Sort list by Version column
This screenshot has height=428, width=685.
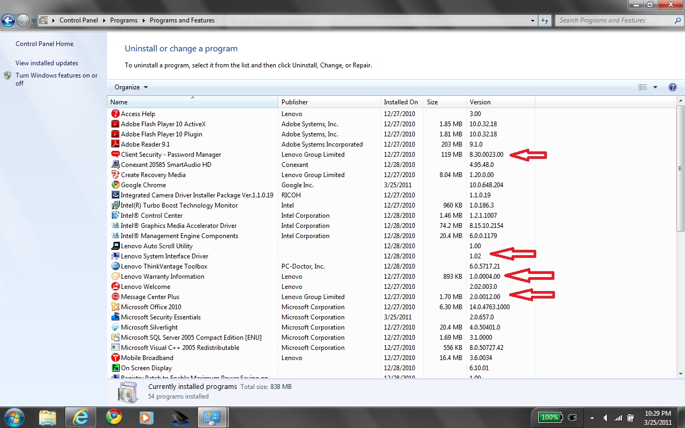pos(500,102)
